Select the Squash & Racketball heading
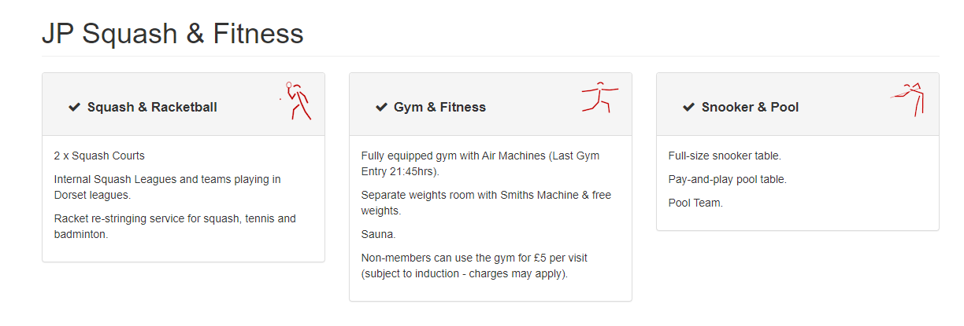The height and width of the screenshot is (326, 964). pos(152,107)
